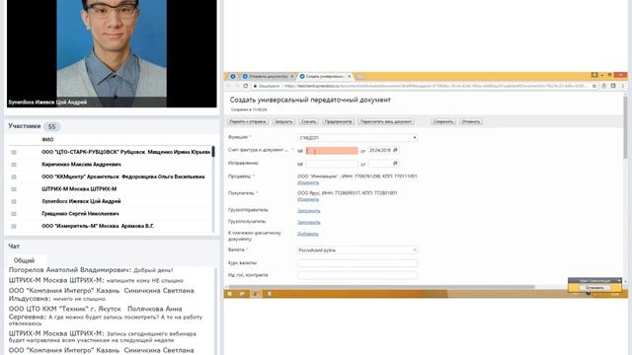
Task: Click the page's vertical scrollbar
Action: [x=625, y=127]
